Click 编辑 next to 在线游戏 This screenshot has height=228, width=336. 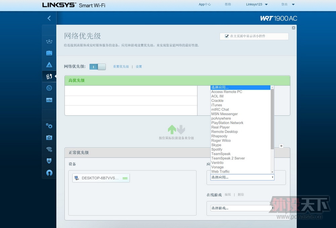pos(228,195)
